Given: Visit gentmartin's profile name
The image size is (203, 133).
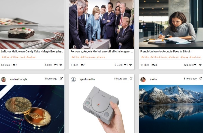Looking at the screenshot, I should 87,79.
